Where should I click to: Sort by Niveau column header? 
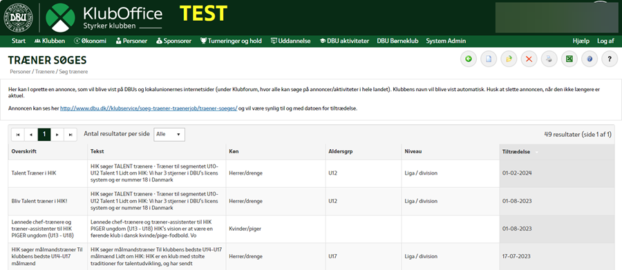pos(450,152)
